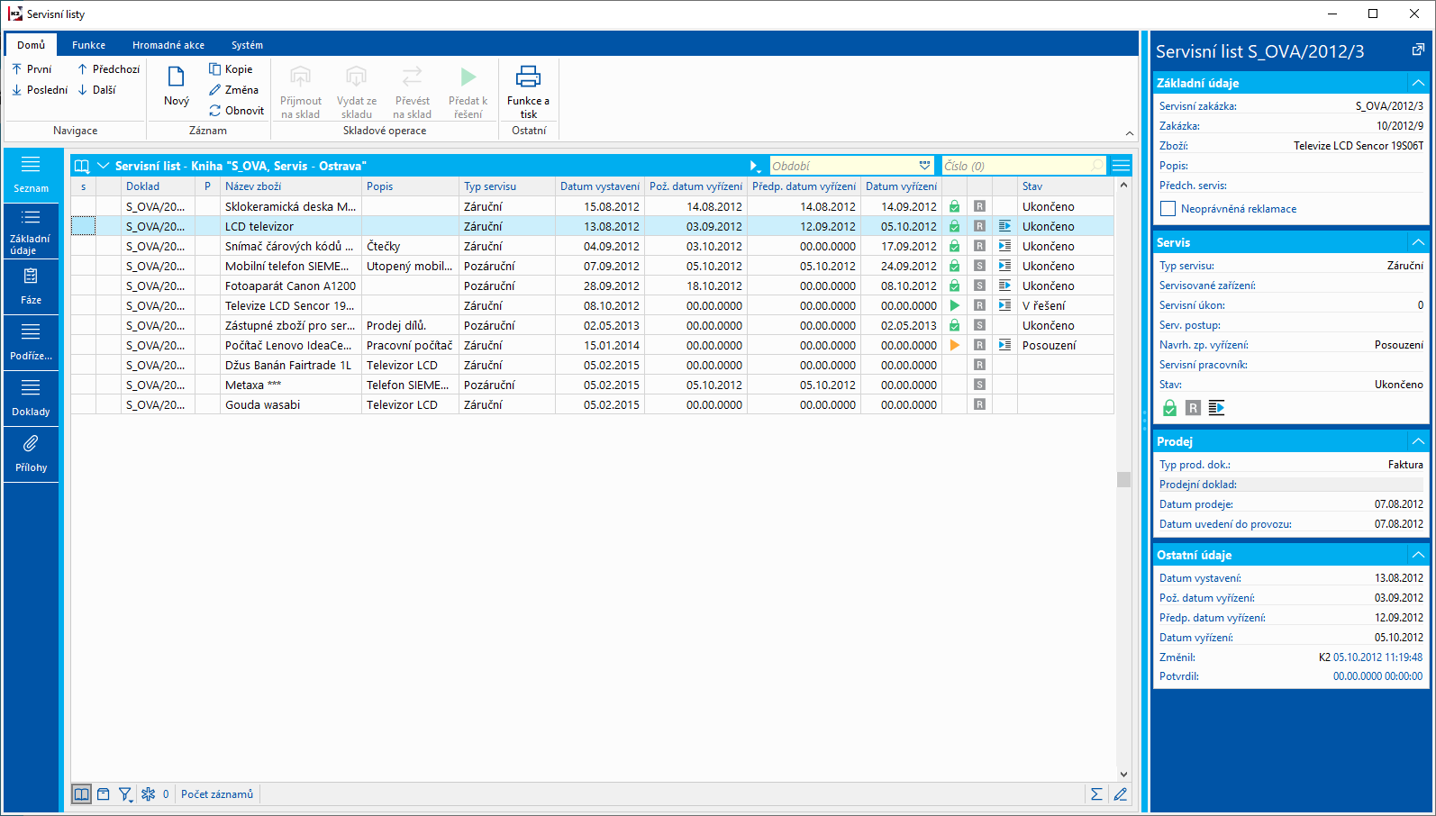The image size is (1436, 816).
Task: Click the Kopie copy icon
Action: [x=214, y=69]
